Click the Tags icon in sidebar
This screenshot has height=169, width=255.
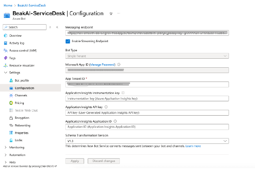click(5, 58)
